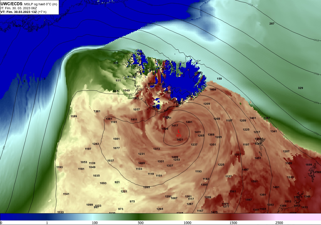Viewport: 321px width, 225px height.
Task: Click the height value 1341
Action: (274, 131)
